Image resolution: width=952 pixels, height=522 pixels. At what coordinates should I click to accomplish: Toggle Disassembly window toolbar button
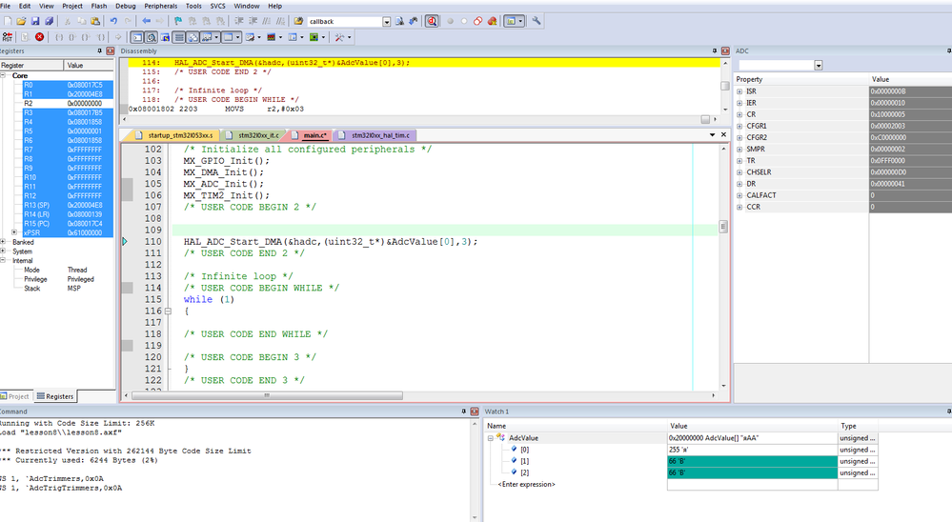pyautogui.click(x=152, y=37)
